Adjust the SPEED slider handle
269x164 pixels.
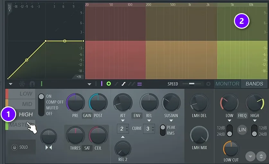tap(192, 84)
